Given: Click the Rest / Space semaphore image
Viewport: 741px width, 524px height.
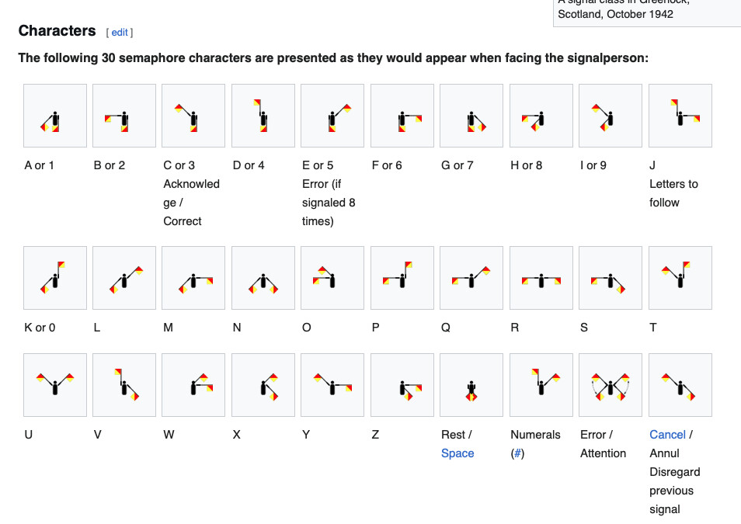Looking at the screenshot, I should click(x=471, y=385).
